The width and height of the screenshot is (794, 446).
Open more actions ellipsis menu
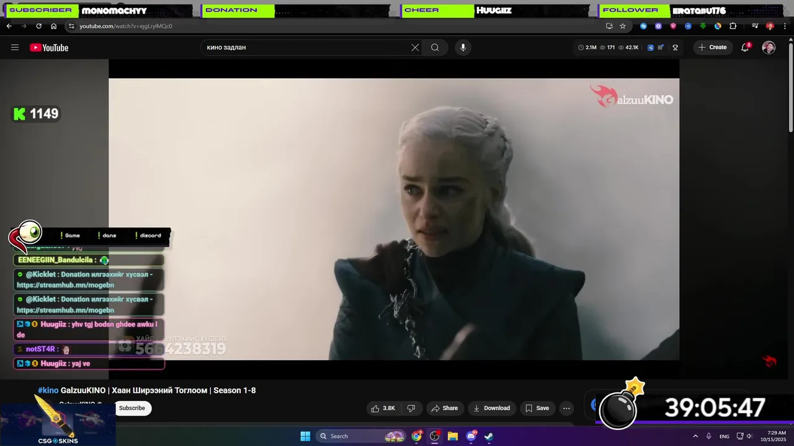(566, 408)
